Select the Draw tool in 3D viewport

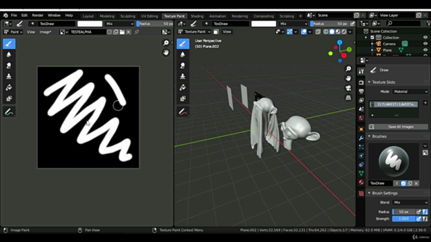click(183, 44)
